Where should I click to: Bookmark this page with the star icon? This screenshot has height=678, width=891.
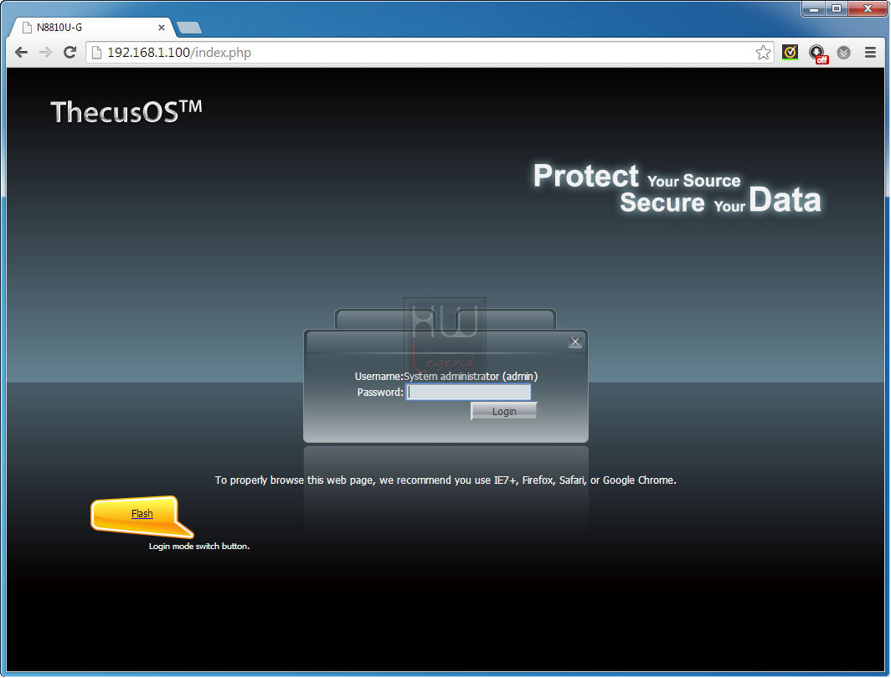tap(763, 52)
